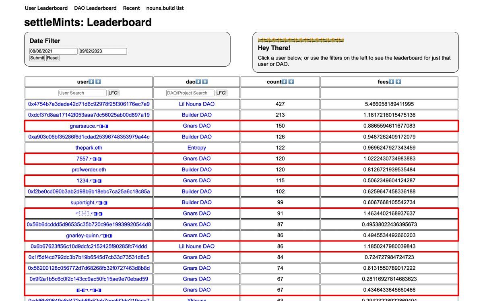Open Lil Nouns DAO link in 0x6b67623f row

(197, 246)
